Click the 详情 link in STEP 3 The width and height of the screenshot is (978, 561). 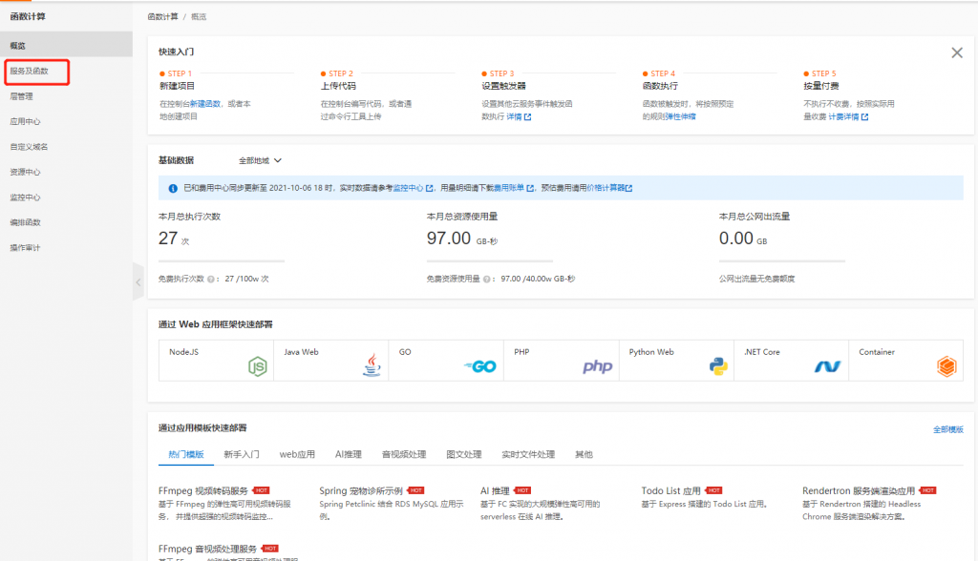coord(514,117)
